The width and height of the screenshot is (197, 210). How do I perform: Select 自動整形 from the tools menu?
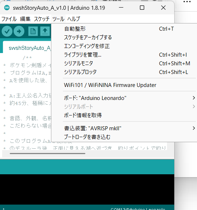pos(124,29)
